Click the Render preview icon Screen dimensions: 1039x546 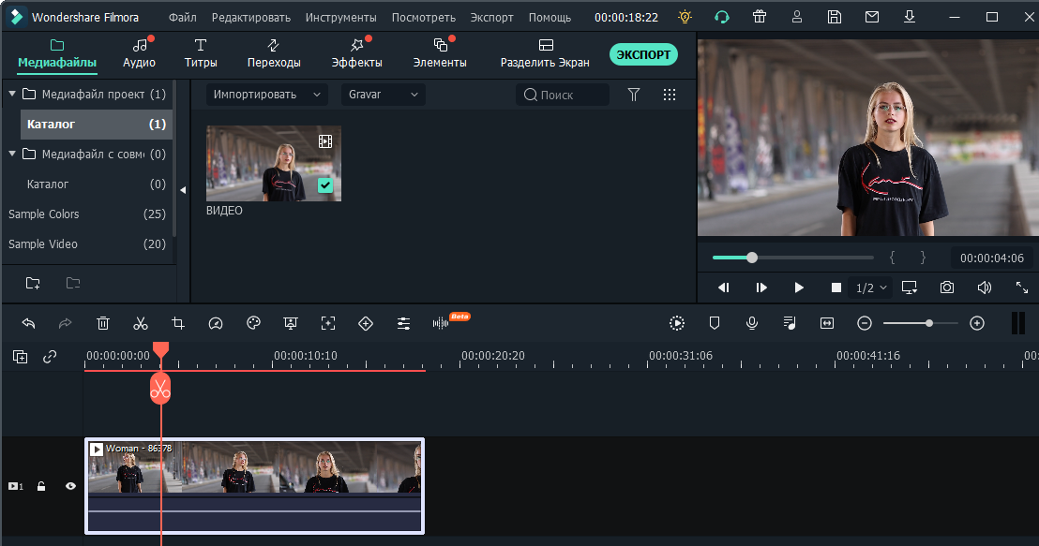click(x=676, y=323)
